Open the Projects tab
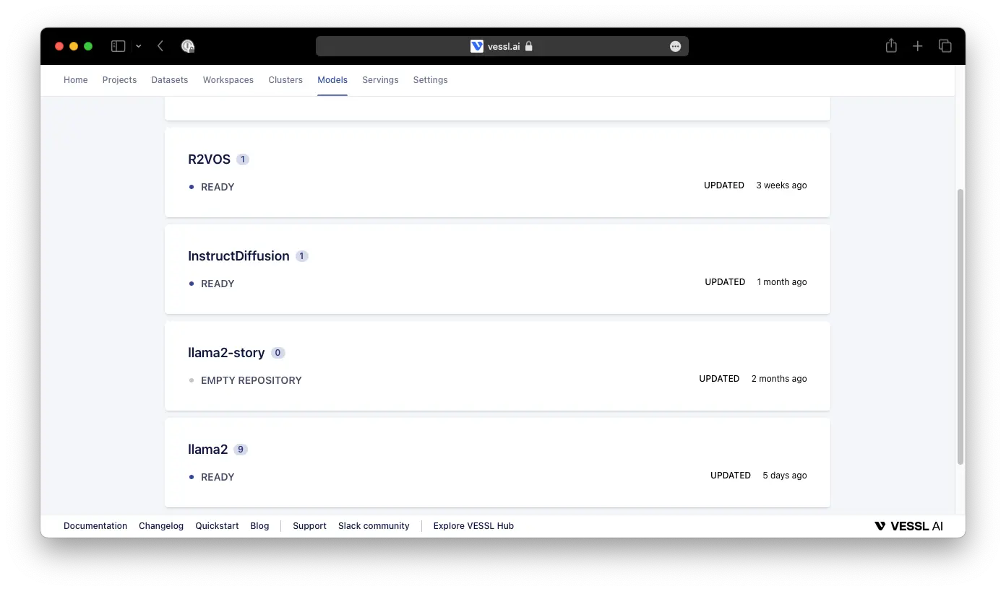This screenshot has height=591, width=1006. pos(119,80)
